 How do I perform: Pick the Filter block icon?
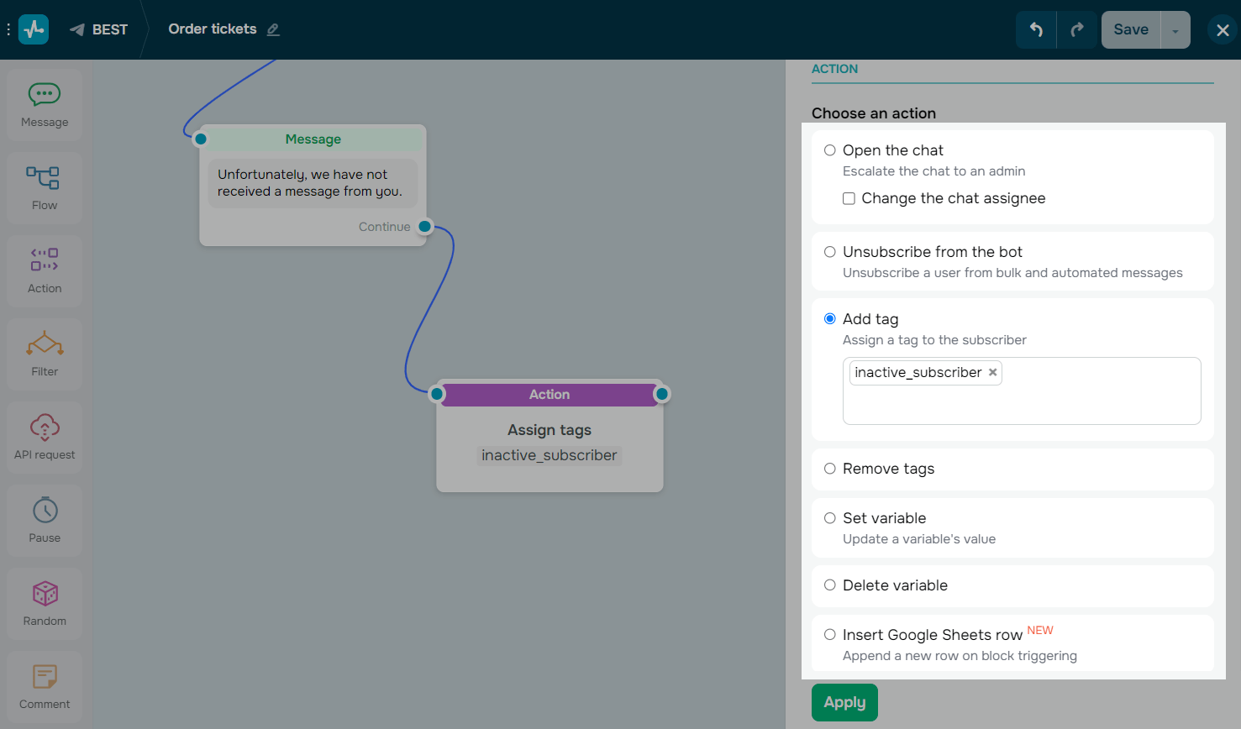coord(45,354)
